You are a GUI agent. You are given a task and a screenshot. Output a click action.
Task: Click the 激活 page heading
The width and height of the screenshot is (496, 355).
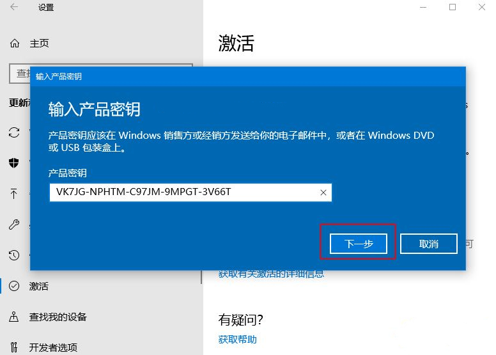[236, 43]
